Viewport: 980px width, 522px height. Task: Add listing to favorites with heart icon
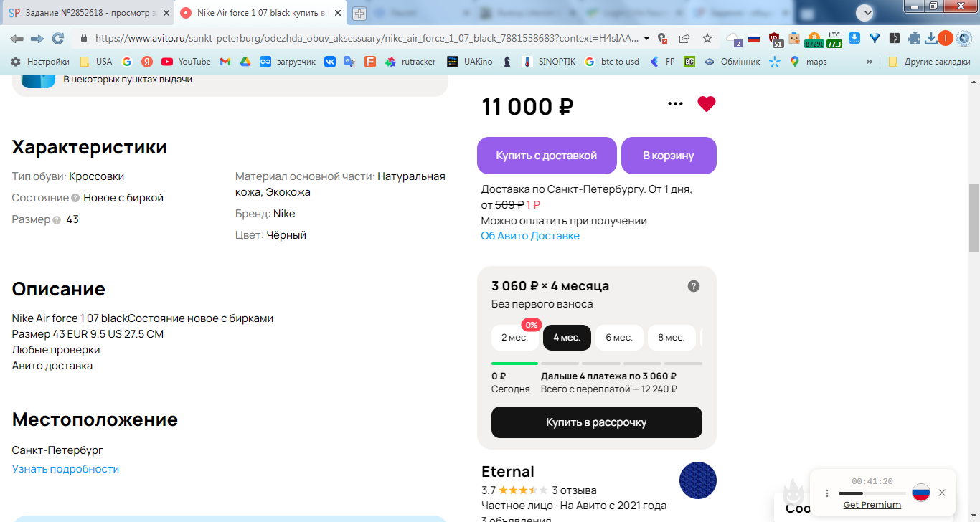point(707,104)
